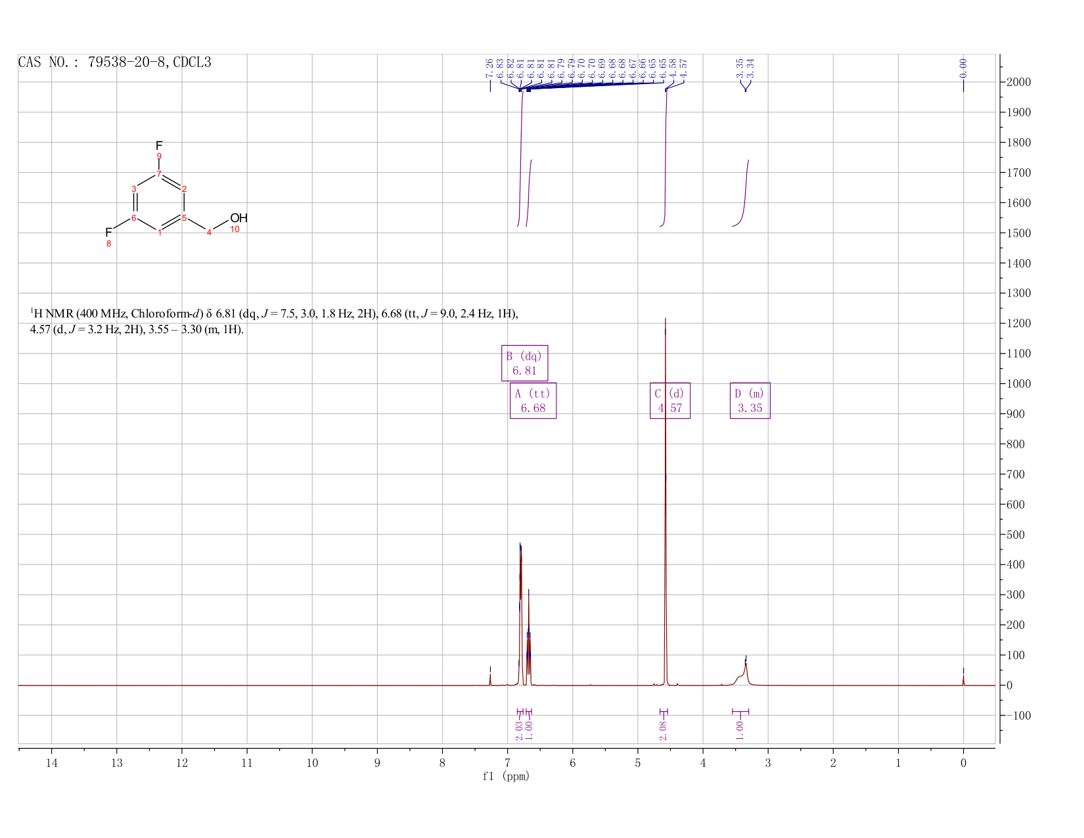Select the C (d) 4.57 multiplet box
1084x838 pixels.
670,400
